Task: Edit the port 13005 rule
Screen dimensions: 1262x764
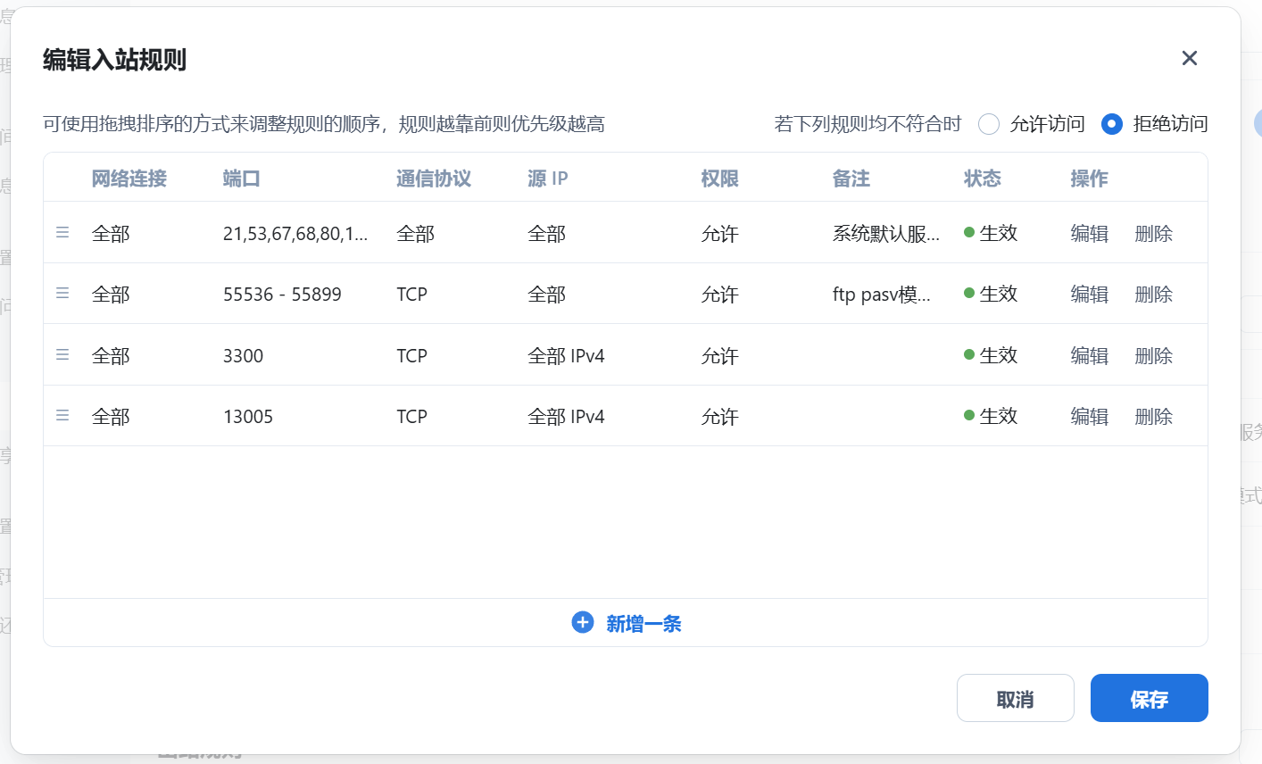Action: pyautogui.click(x=1090, y=417)
